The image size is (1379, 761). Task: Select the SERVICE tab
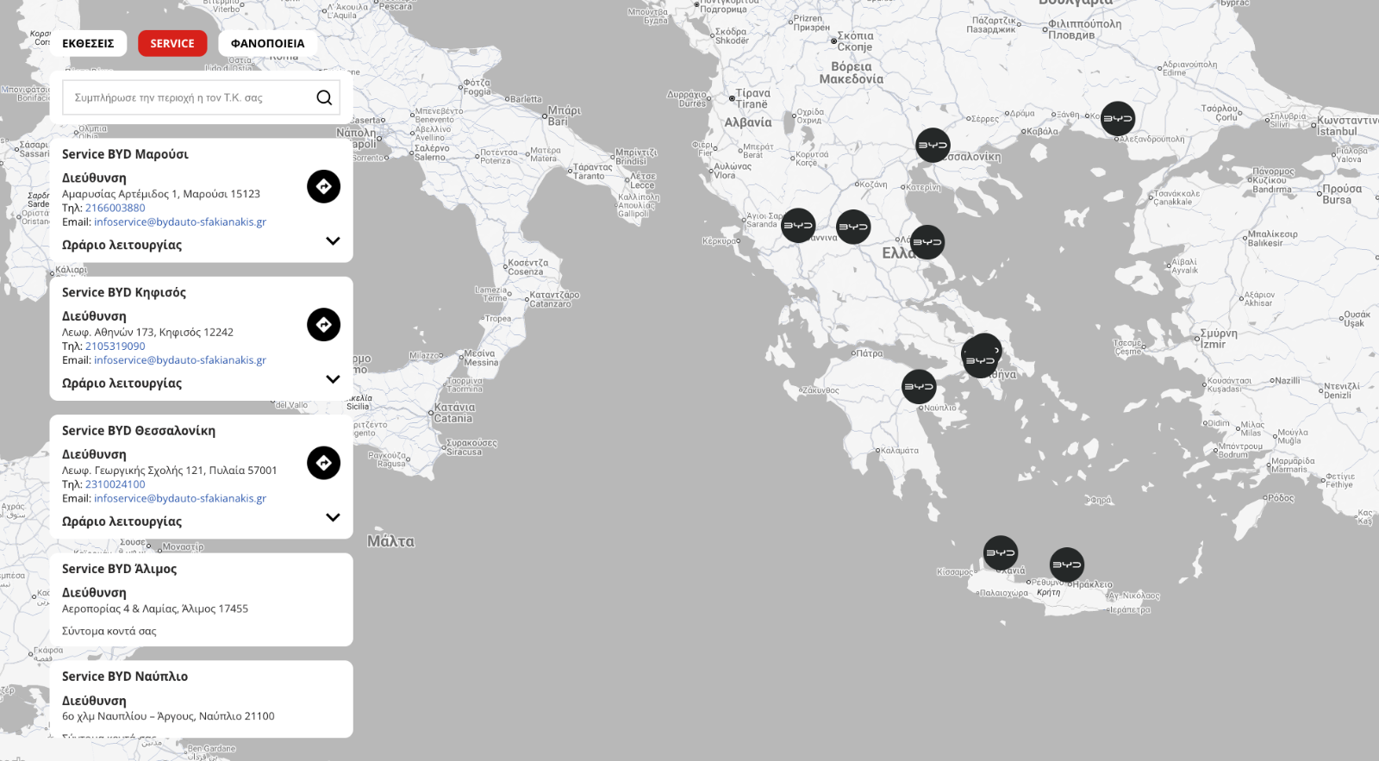pos(172,43)
